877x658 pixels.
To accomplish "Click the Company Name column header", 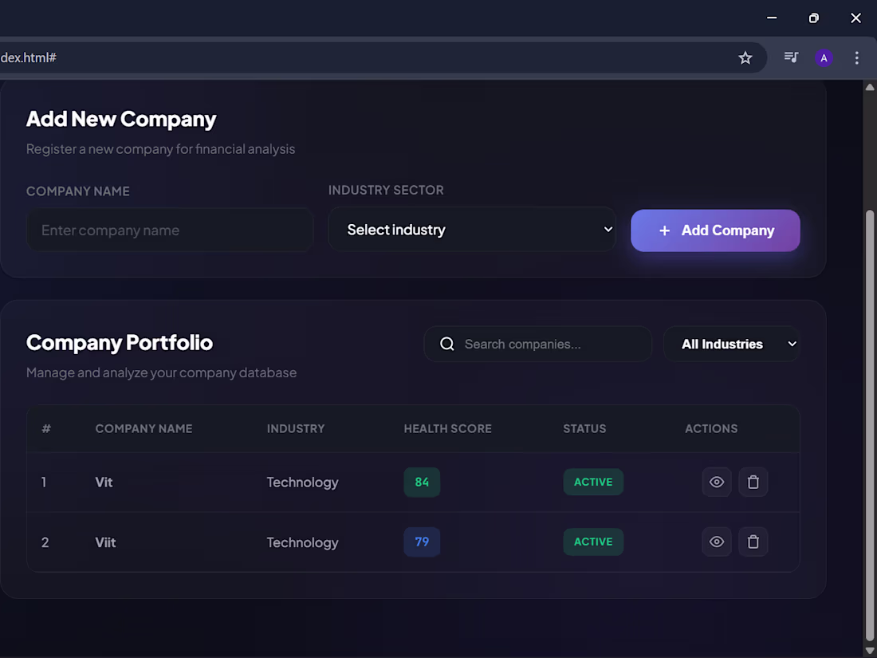I will (144, 428).
